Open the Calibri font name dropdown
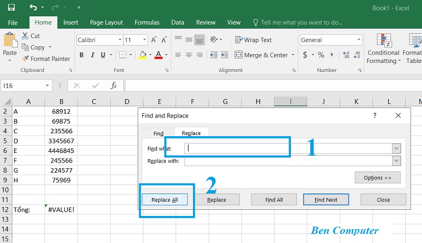Image resolution: width=422 pixels, height=243 pixels. pyautogui.click(x=120, y=40)
